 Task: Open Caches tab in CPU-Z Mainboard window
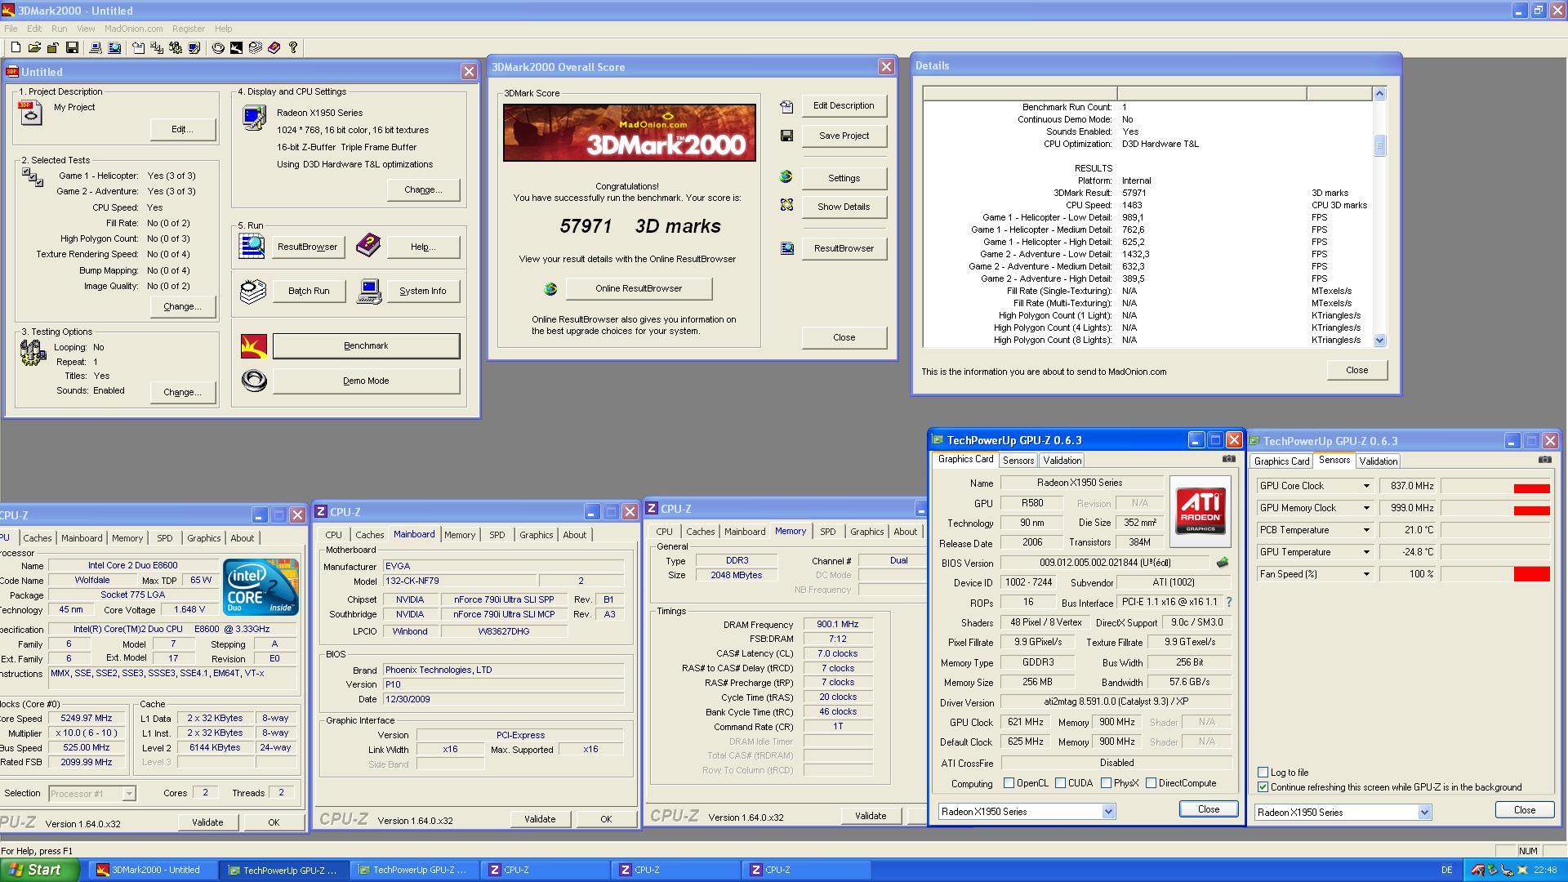click(369, 535)
